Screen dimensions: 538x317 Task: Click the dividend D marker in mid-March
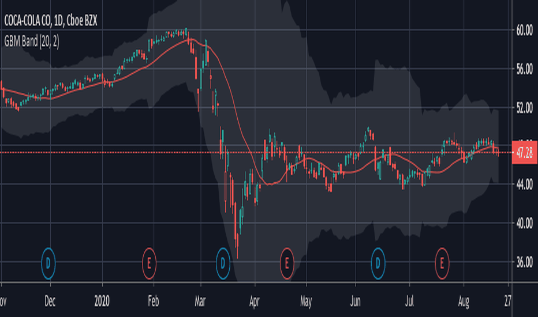pos(223,263)
